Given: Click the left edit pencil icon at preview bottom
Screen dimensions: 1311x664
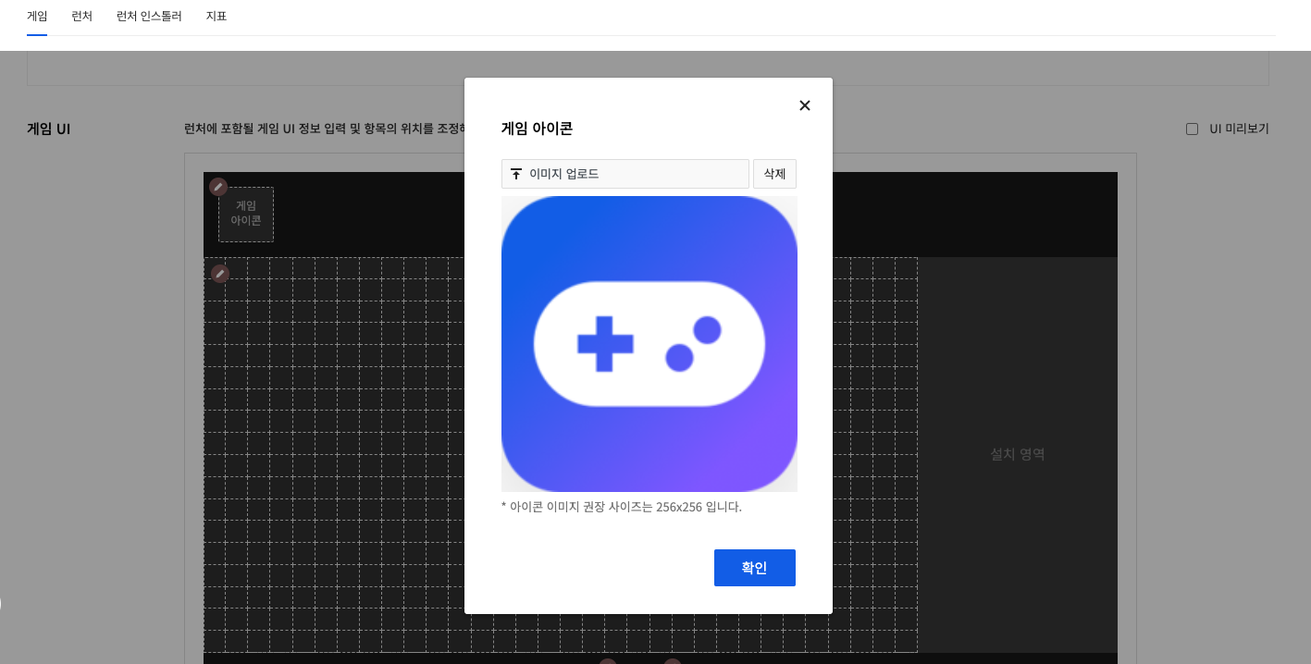Looking at the screenshot, I should pos(608,662).
